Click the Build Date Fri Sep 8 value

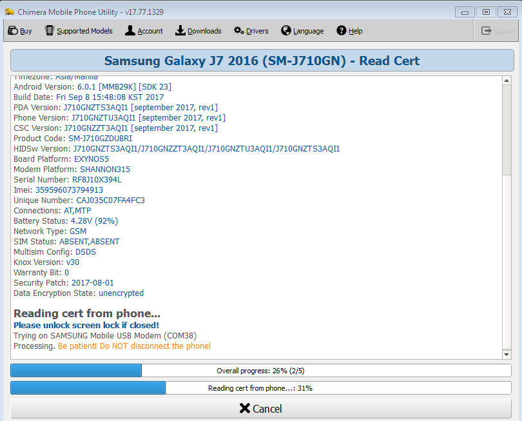[110, 97]
